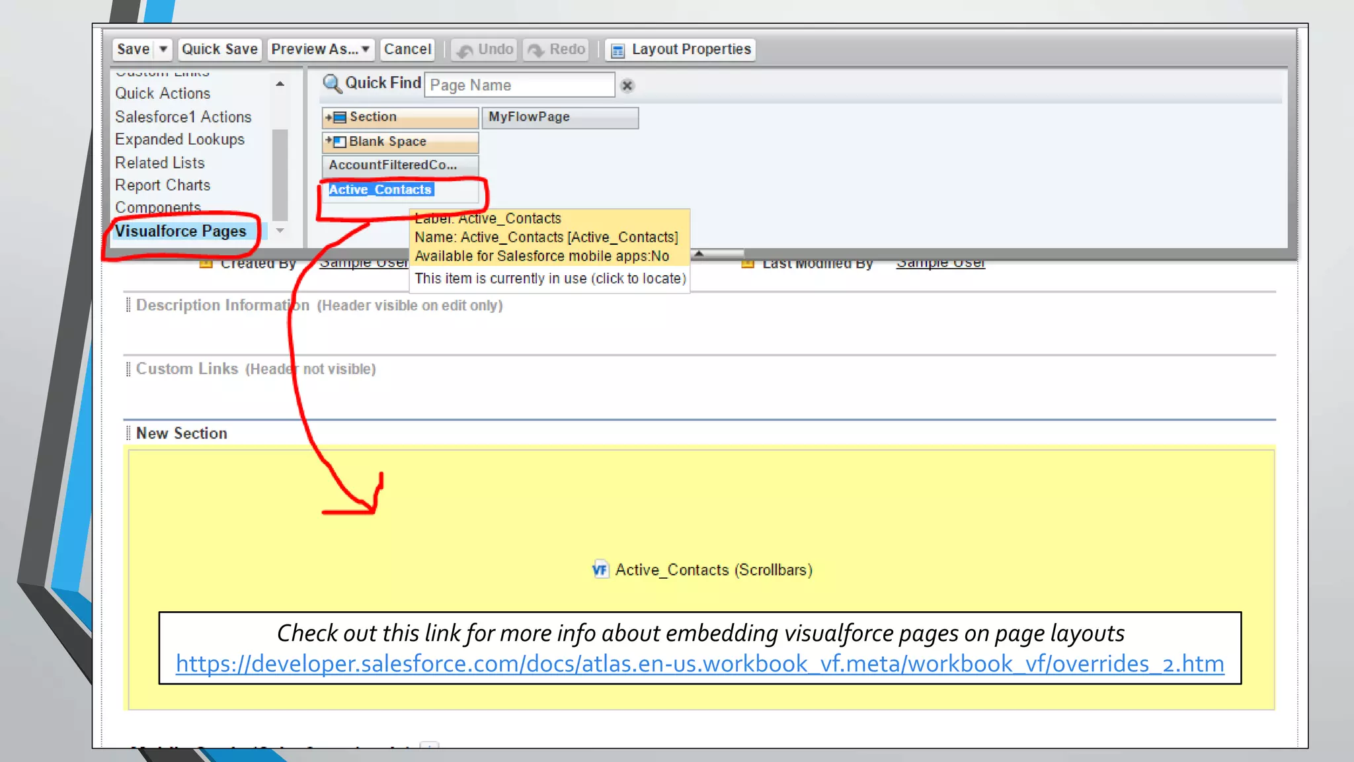
Task: Select Salesforce1 Actions category
Action: click(183, 117)
